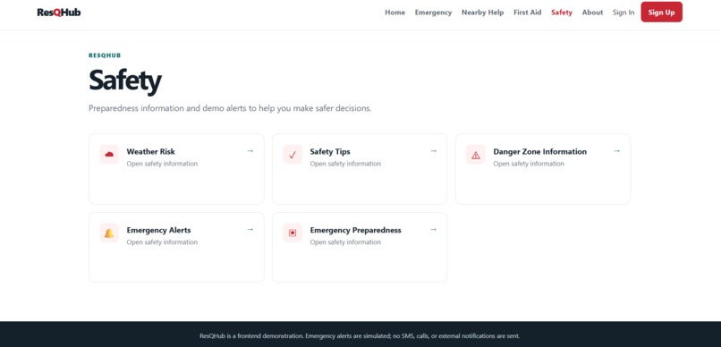Image resolution: width=721 pixels, height=347 pixels.
Task: Click the arrow on Emergency Alerts card
Action: [250, 229]
